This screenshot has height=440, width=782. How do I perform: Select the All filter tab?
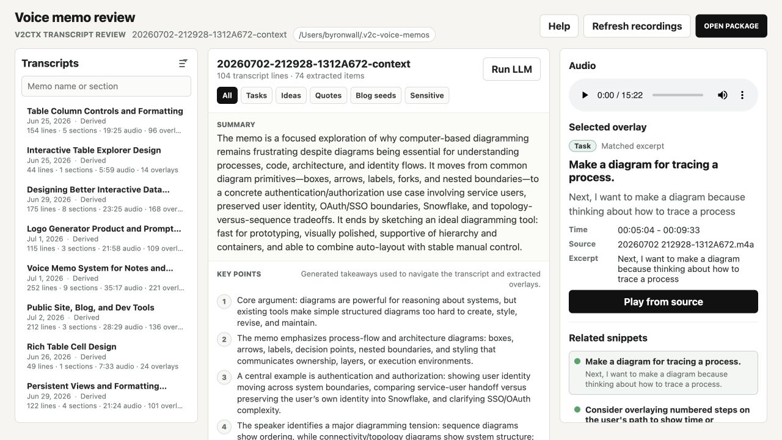(227, 95)
